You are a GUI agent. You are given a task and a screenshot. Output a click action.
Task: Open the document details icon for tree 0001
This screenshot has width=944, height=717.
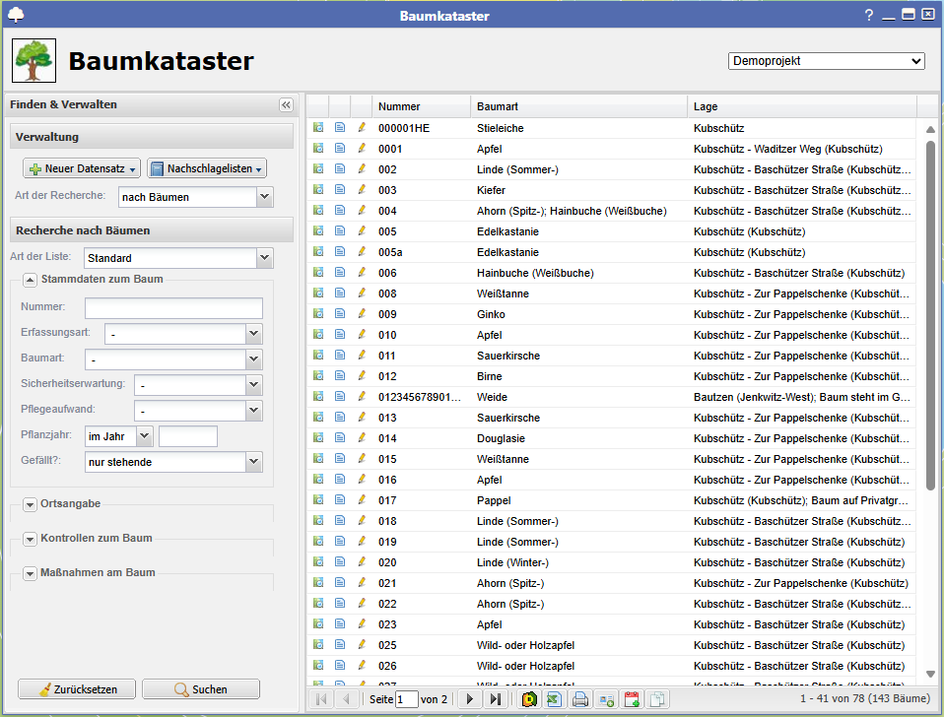[x=340, y=149]
